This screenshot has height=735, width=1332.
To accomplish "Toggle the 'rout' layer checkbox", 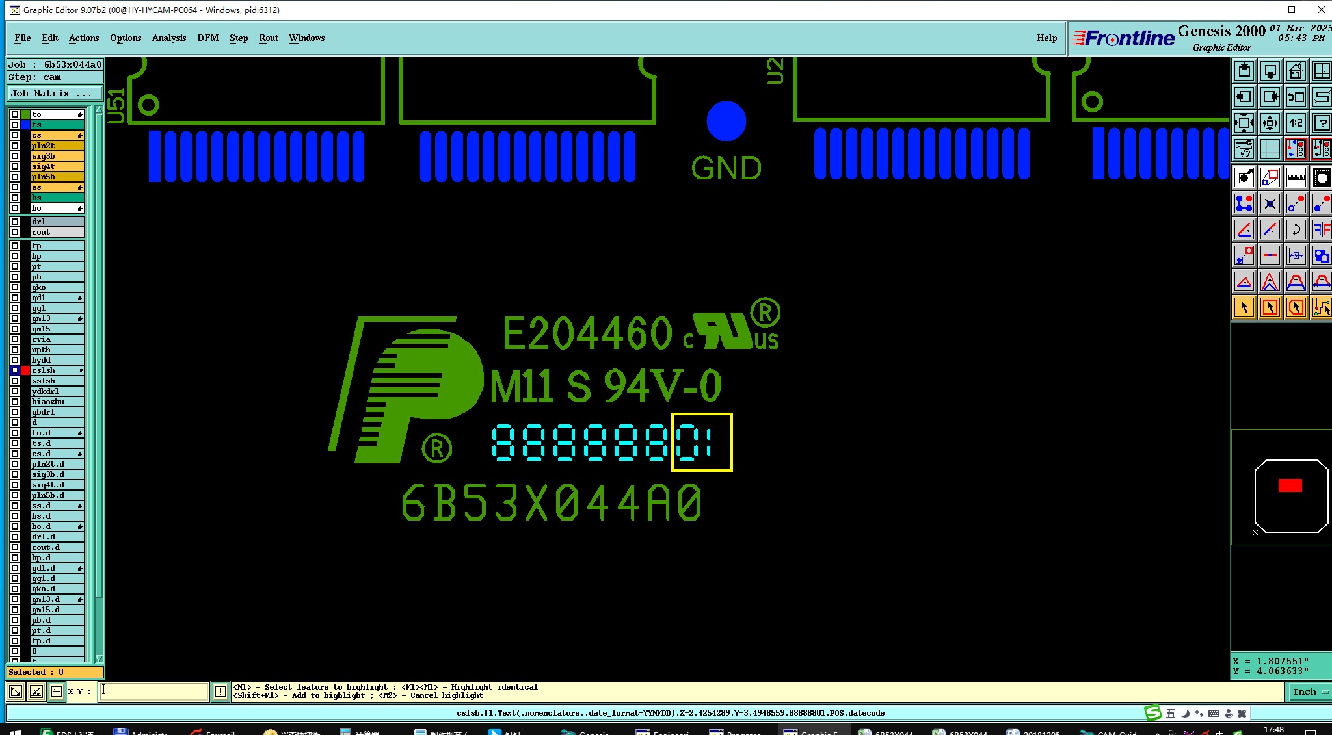I will pos(15,232).
